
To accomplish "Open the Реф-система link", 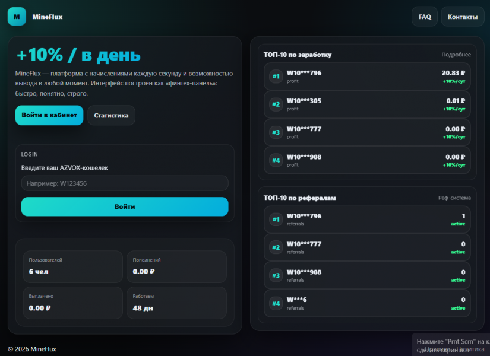I will click(x=454, y=198).
